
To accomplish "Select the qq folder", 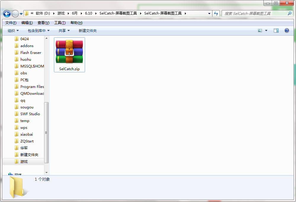I will [x=23, y=100].
